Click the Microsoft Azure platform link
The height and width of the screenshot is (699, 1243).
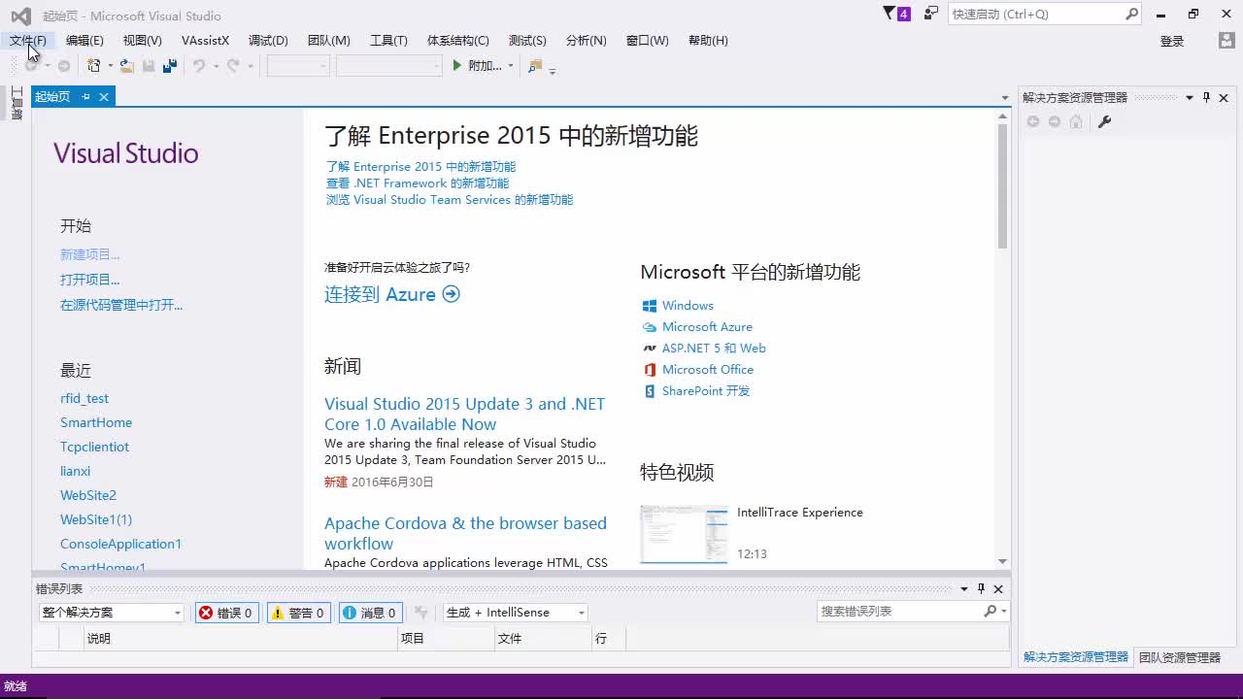[707, 327]
